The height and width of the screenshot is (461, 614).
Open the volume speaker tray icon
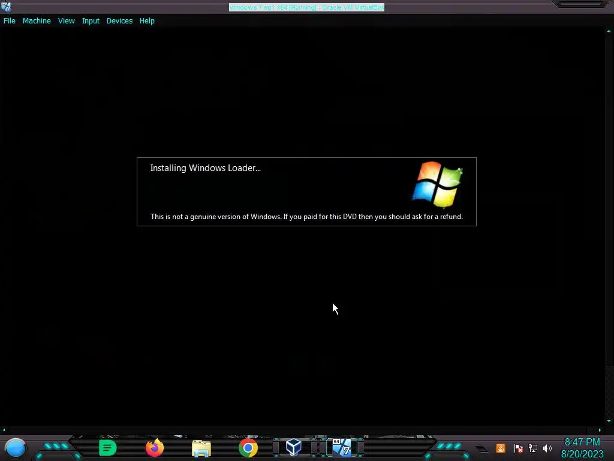(x=547, y=448)
